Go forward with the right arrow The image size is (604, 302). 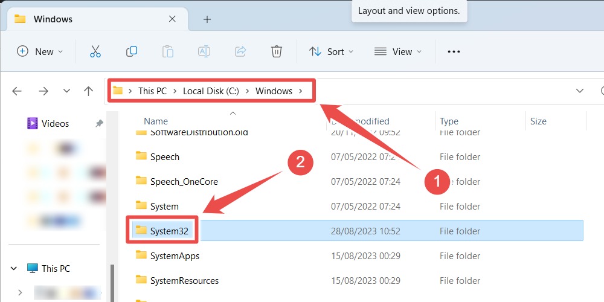click(x=43, y=91)
